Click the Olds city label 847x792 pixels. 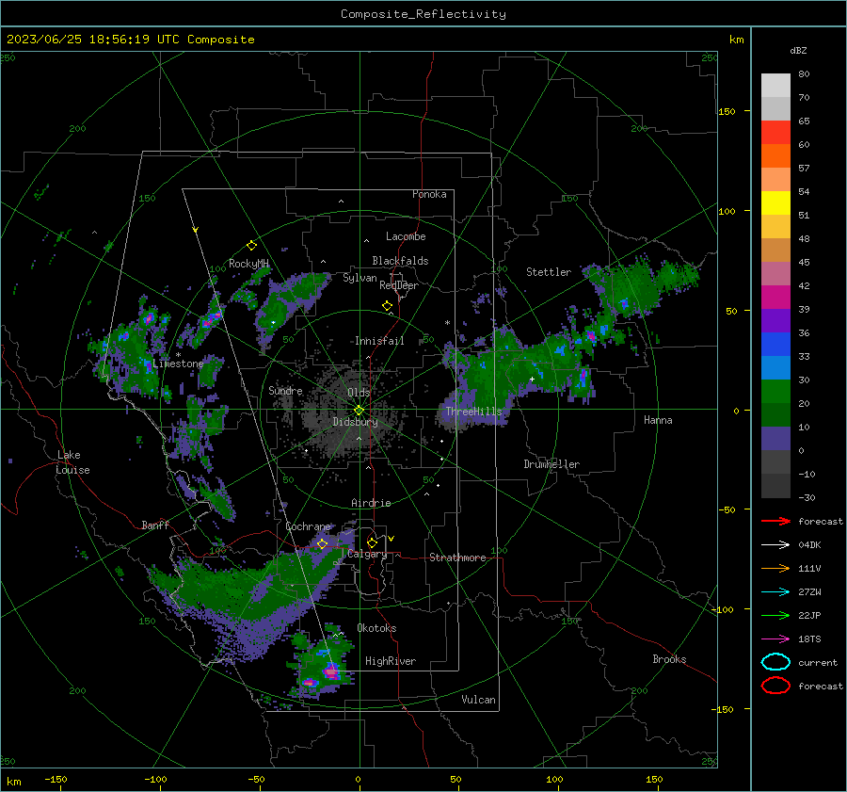tap(359, 392)
